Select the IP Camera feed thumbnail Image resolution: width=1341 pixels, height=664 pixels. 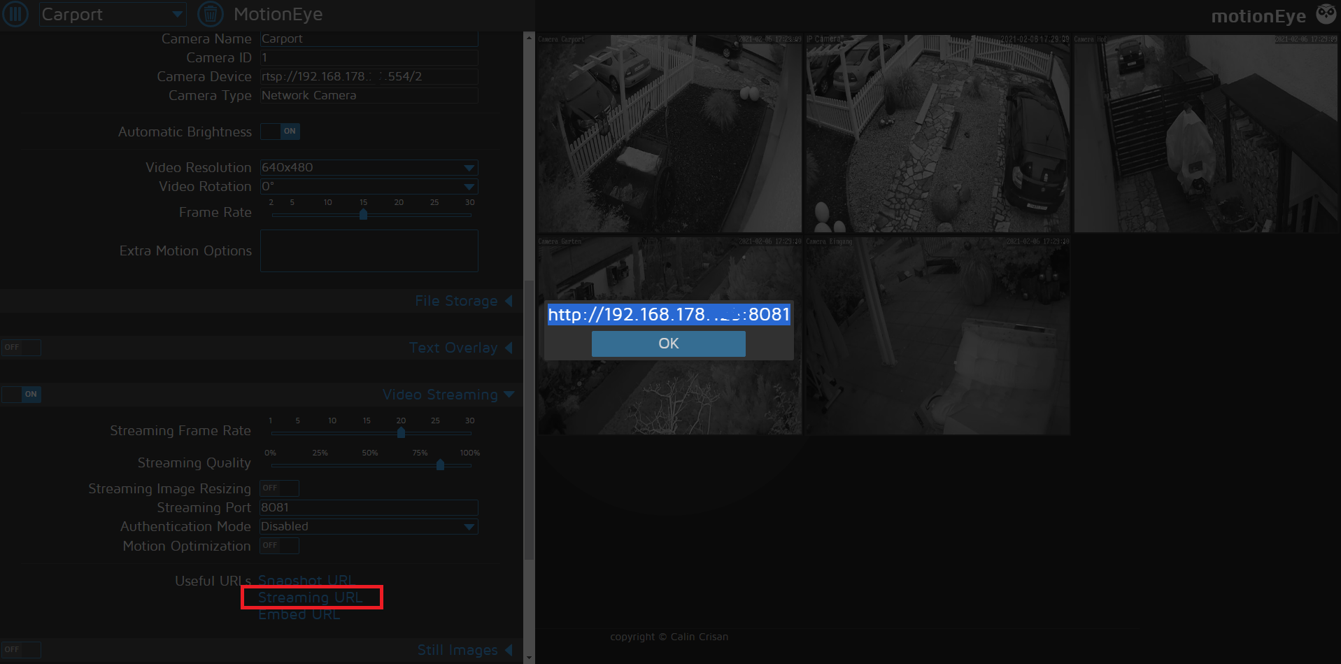tap(937, 134)
